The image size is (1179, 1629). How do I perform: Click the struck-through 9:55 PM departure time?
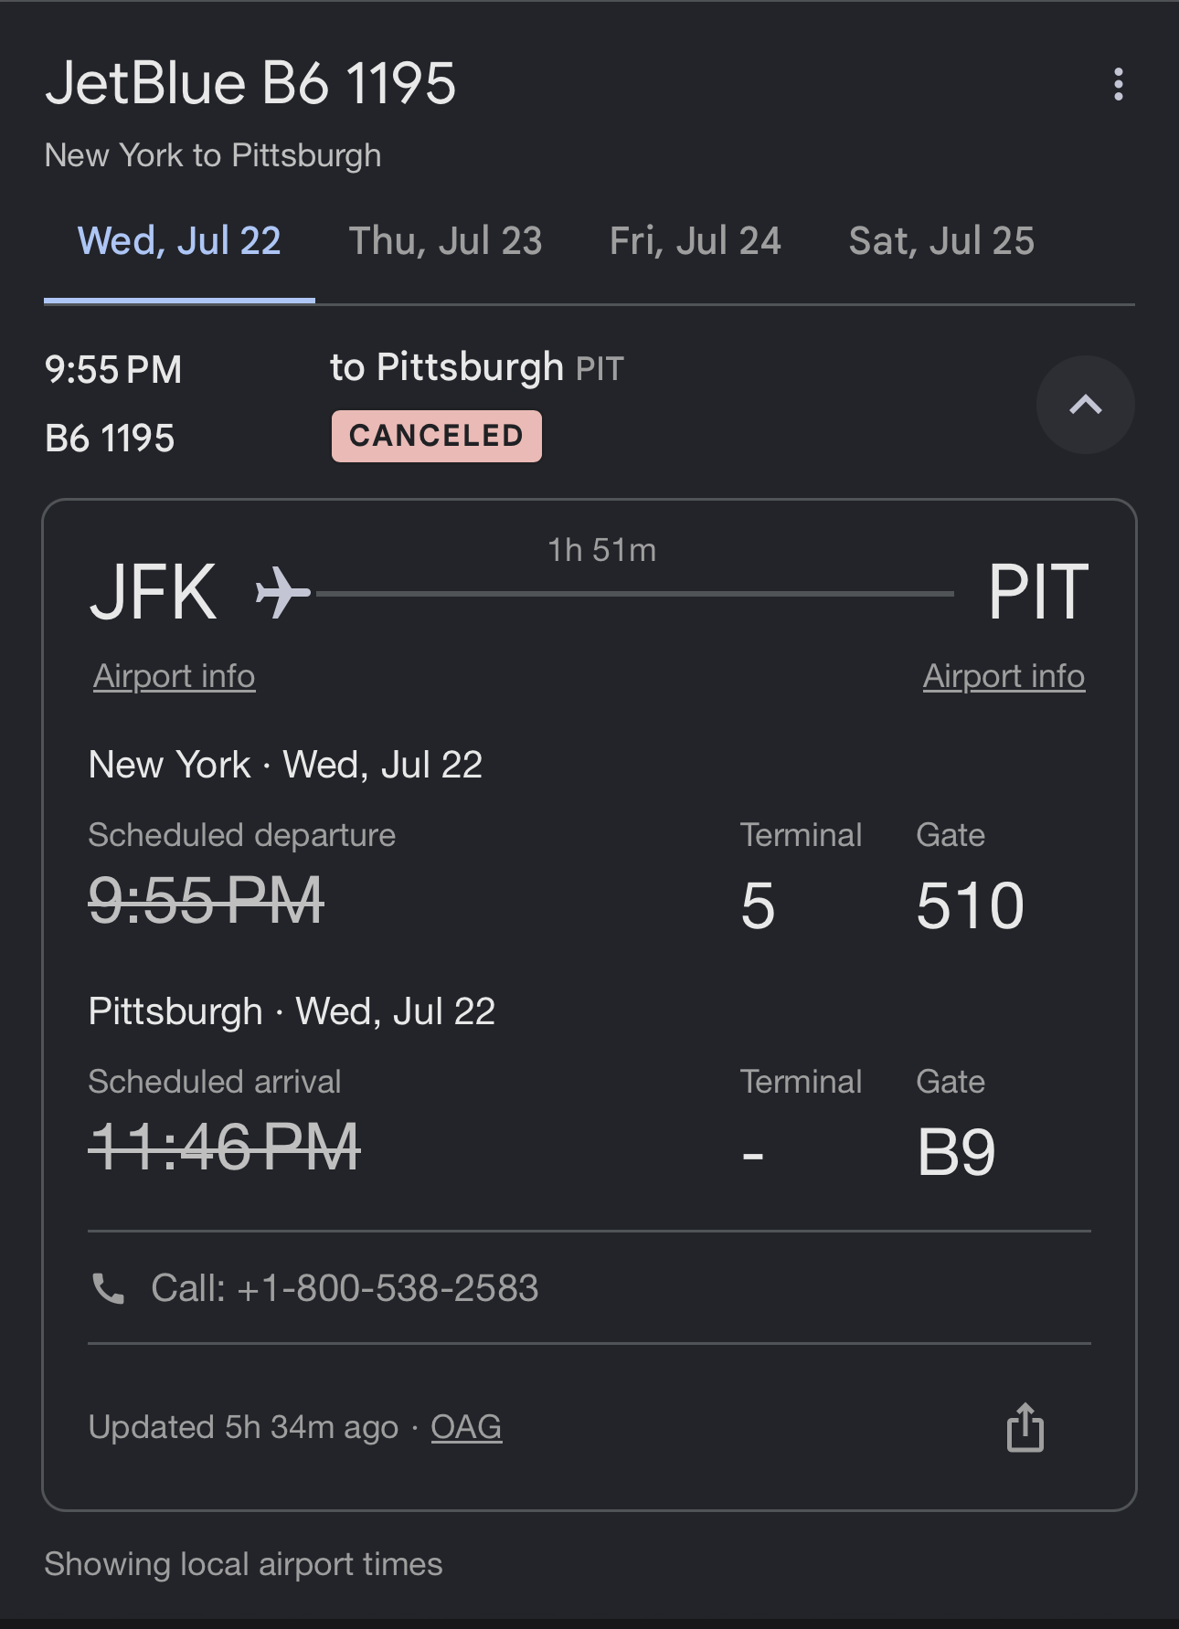point(207,901)
